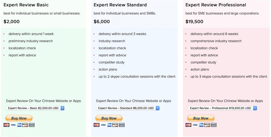
Task: Click Buy Now for the Basic plan
Action: (19, 118)
